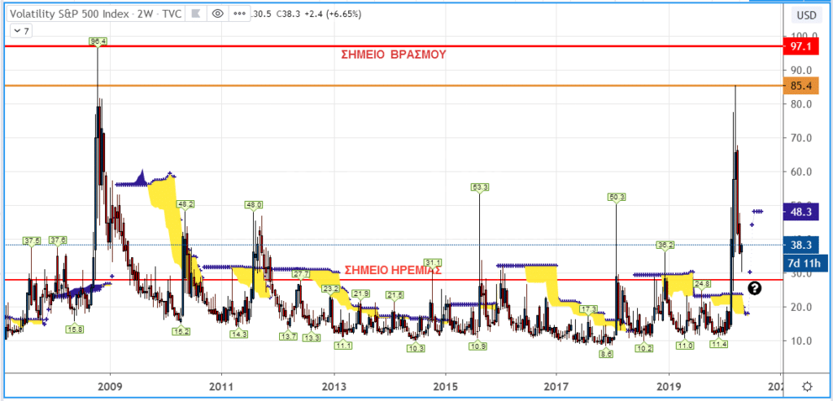Click the 21.5 pivot label
This screenshot has width=833, height=401.
click(x=395, y=294)
